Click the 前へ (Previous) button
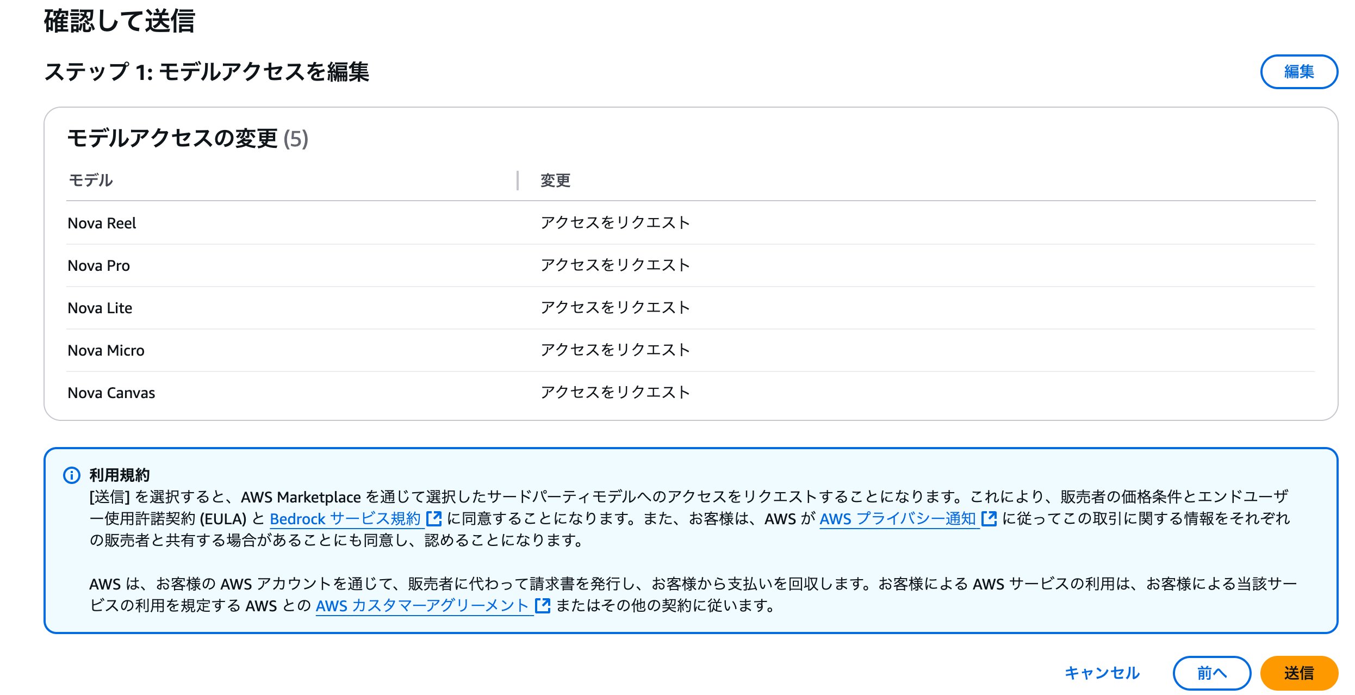Screen dimensions: 1355x695 pos(1211,673)
